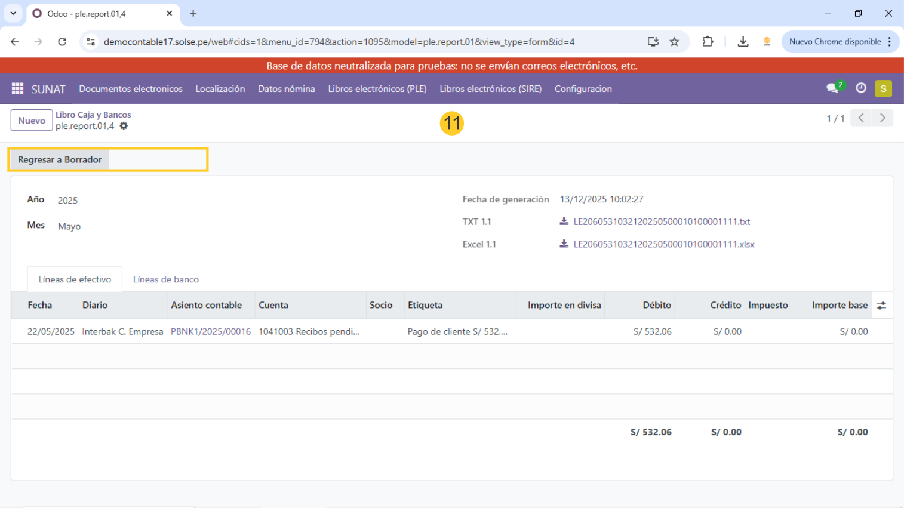This screenshot has height=508, width=904.
Task: Expand the Libros electrónicos (PLE) menu
Action: tap(377, 89)
